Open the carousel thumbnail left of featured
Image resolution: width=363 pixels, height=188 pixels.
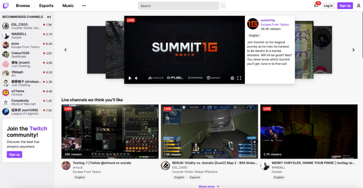coord(115,50)
